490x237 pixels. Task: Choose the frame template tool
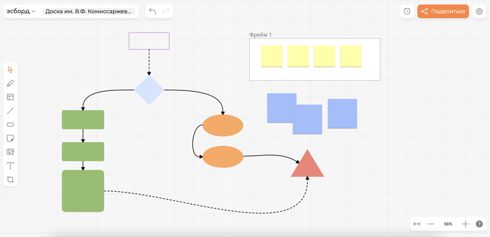tap(10, 97)
